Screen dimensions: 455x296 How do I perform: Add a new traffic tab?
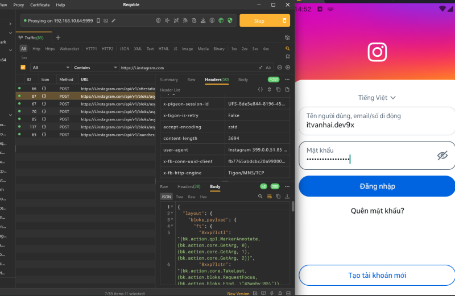57,37
